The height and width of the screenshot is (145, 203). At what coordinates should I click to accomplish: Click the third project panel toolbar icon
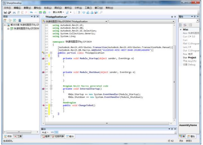[x=14, y=20]
